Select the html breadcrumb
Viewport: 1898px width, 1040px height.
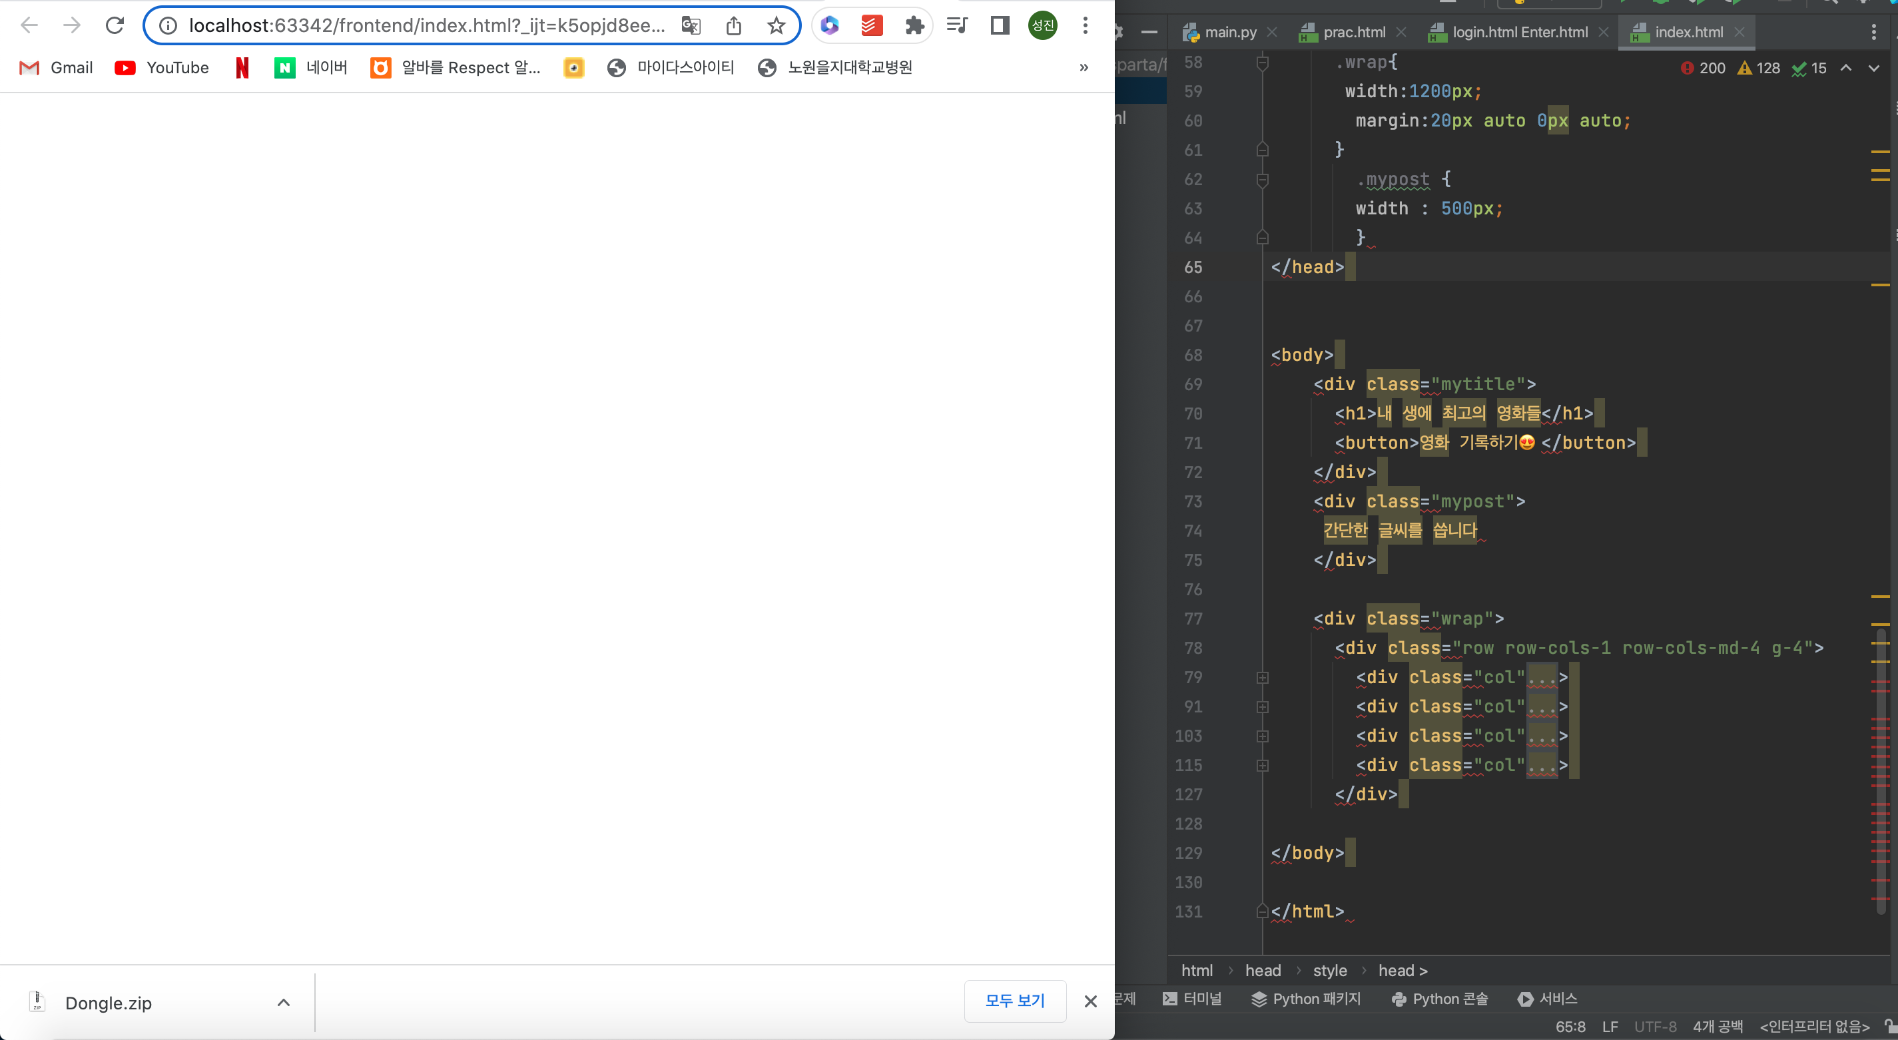pyautogui.click(x=1197, y=971)
